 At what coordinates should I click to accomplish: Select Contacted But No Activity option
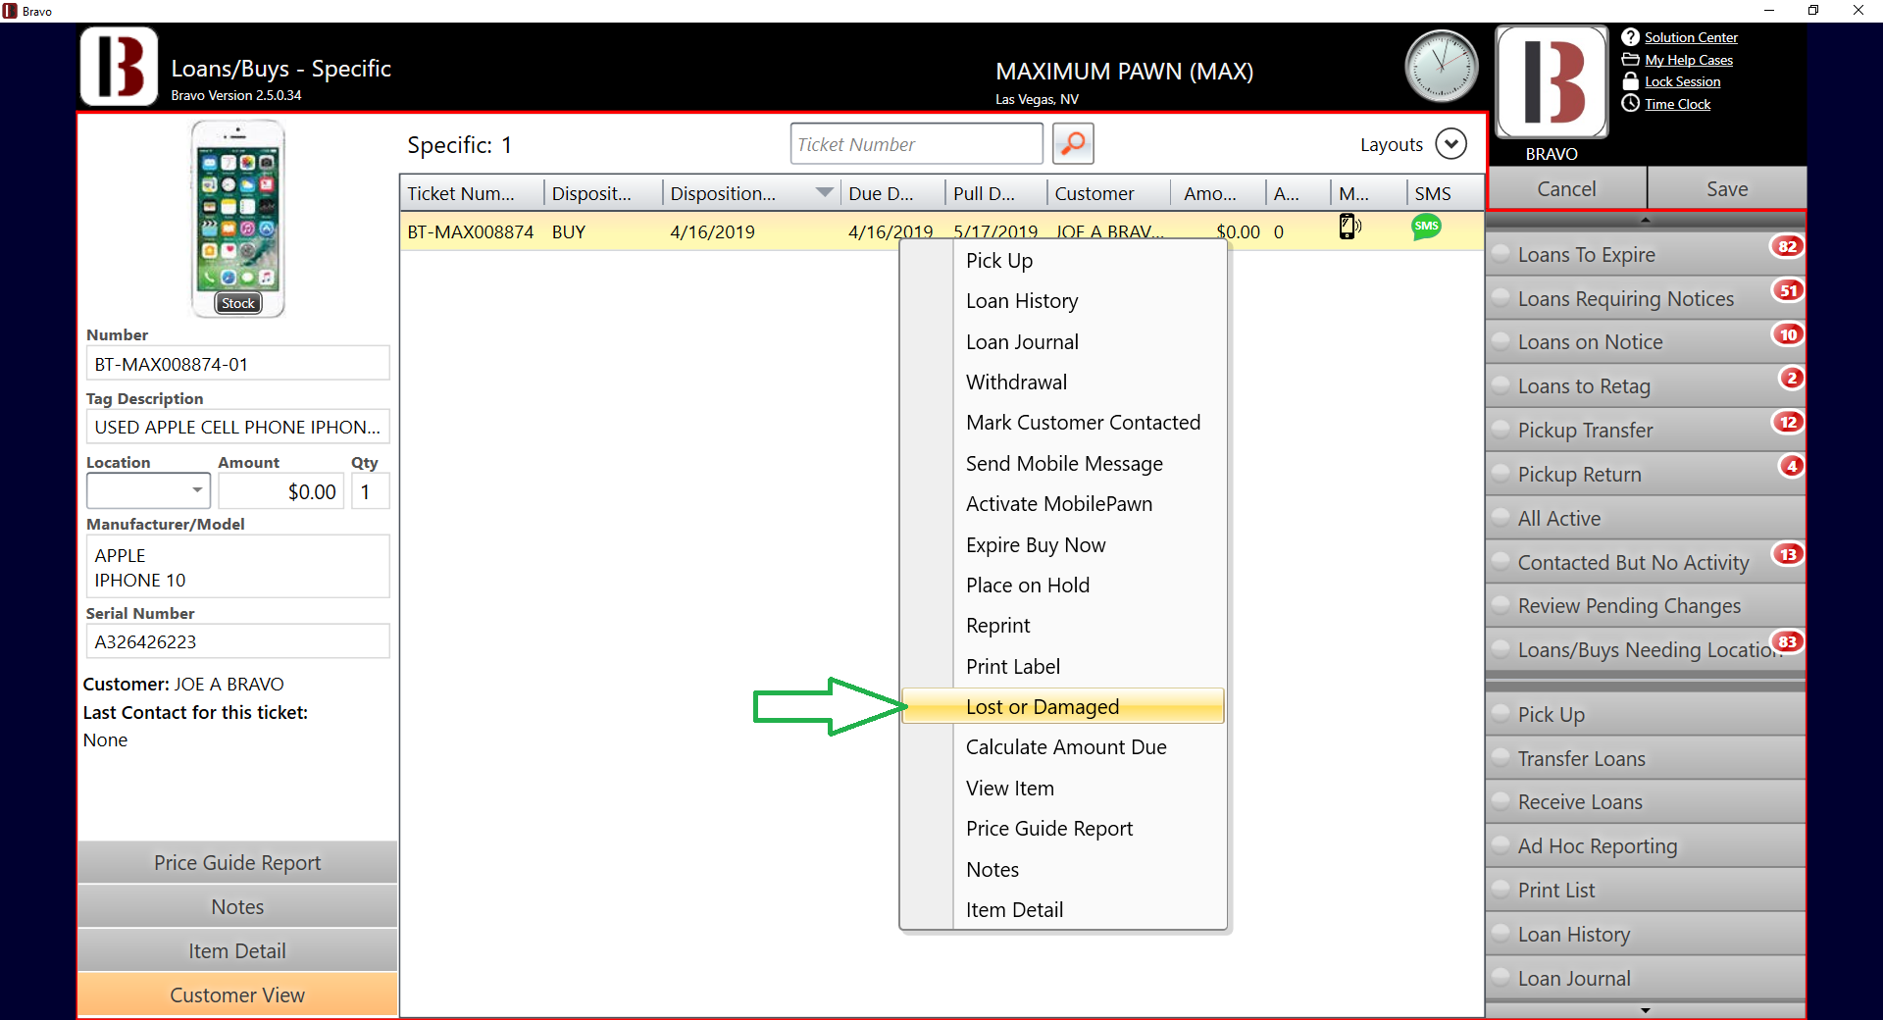[1645, 563]
